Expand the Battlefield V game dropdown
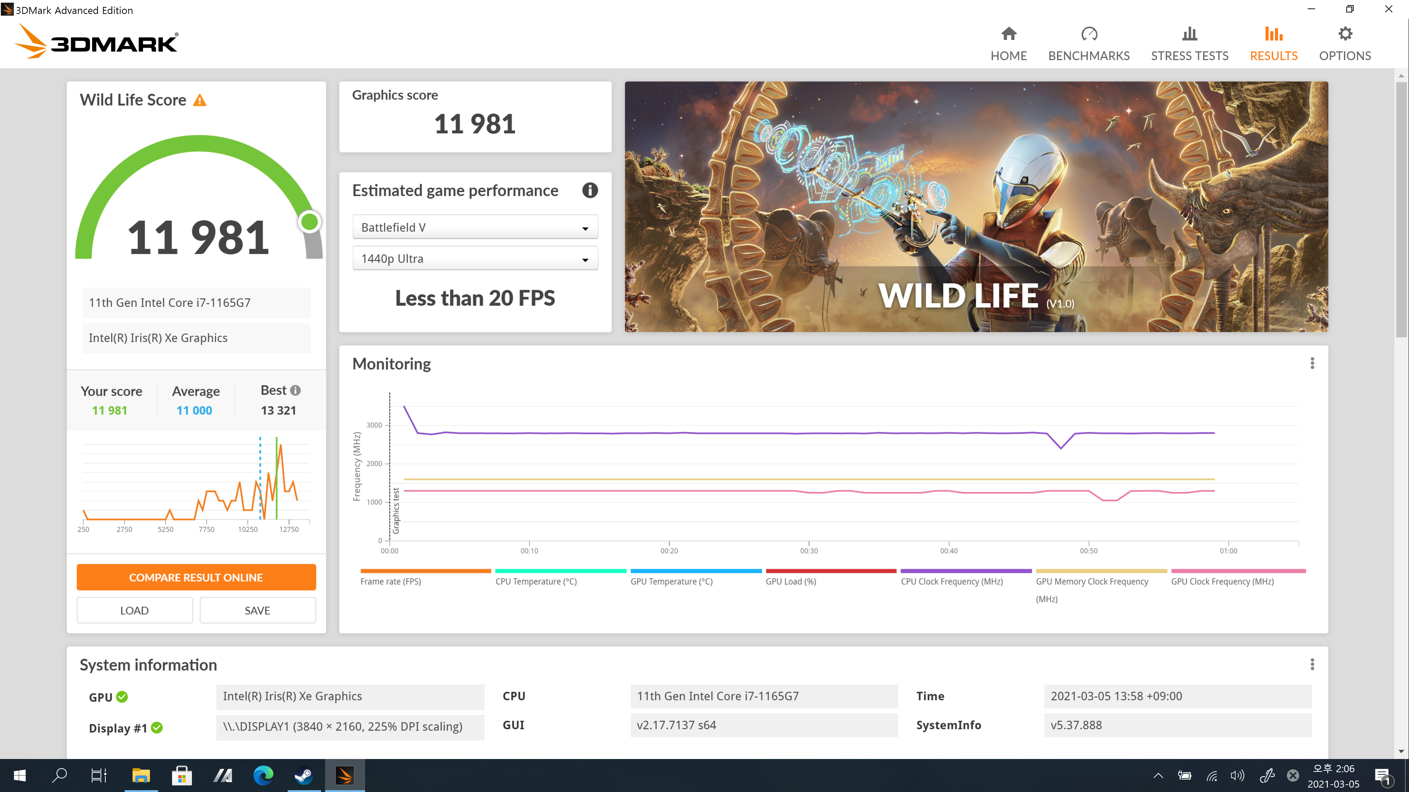The height and width of the screenshot is (792, 1409). 475,227
